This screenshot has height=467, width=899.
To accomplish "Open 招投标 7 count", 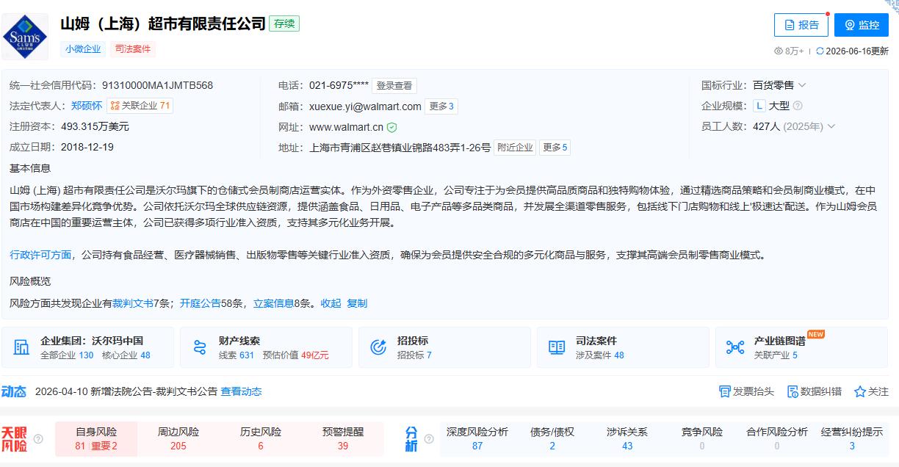I will click(x=414, y=355).
